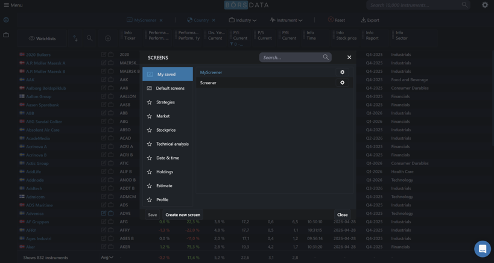
Task: Expand the Industry dropdown
Action: tap(242, 20)
